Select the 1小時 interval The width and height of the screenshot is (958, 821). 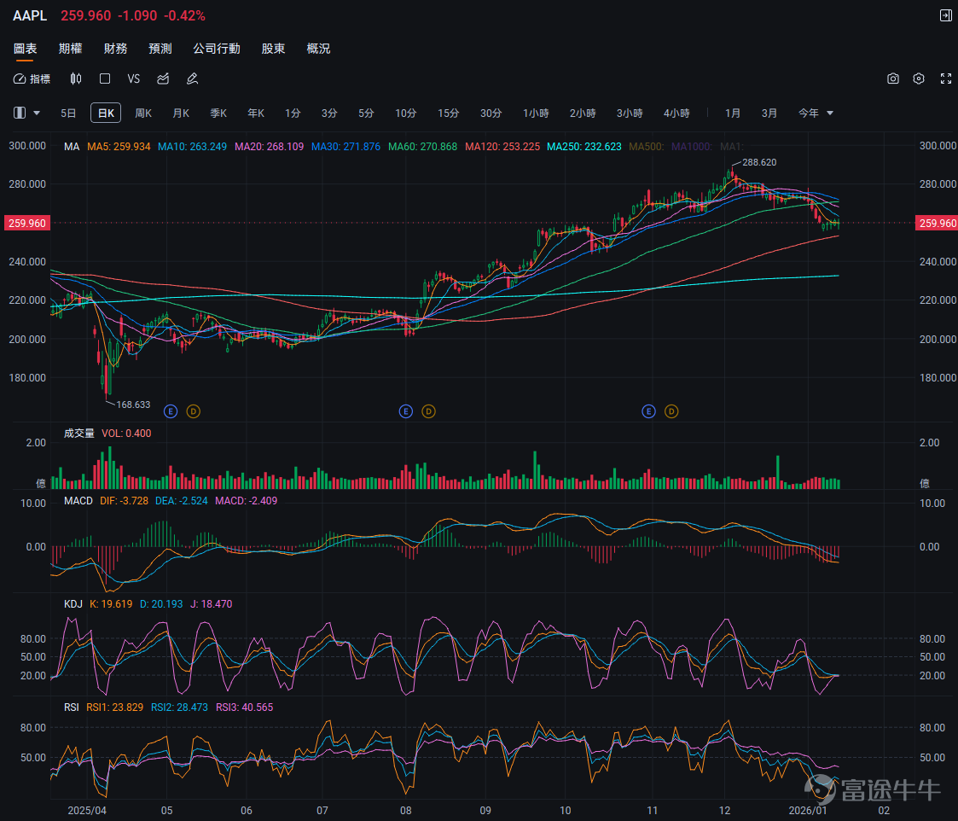536,114
